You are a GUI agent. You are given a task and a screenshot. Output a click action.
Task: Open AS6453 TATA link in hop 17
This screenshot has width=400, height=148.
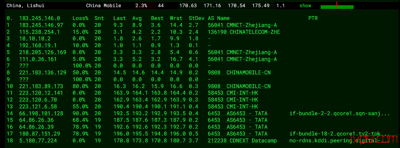[238, 134]
